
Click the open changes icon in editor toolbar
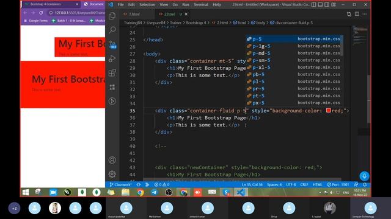click(x=349, y=14)
